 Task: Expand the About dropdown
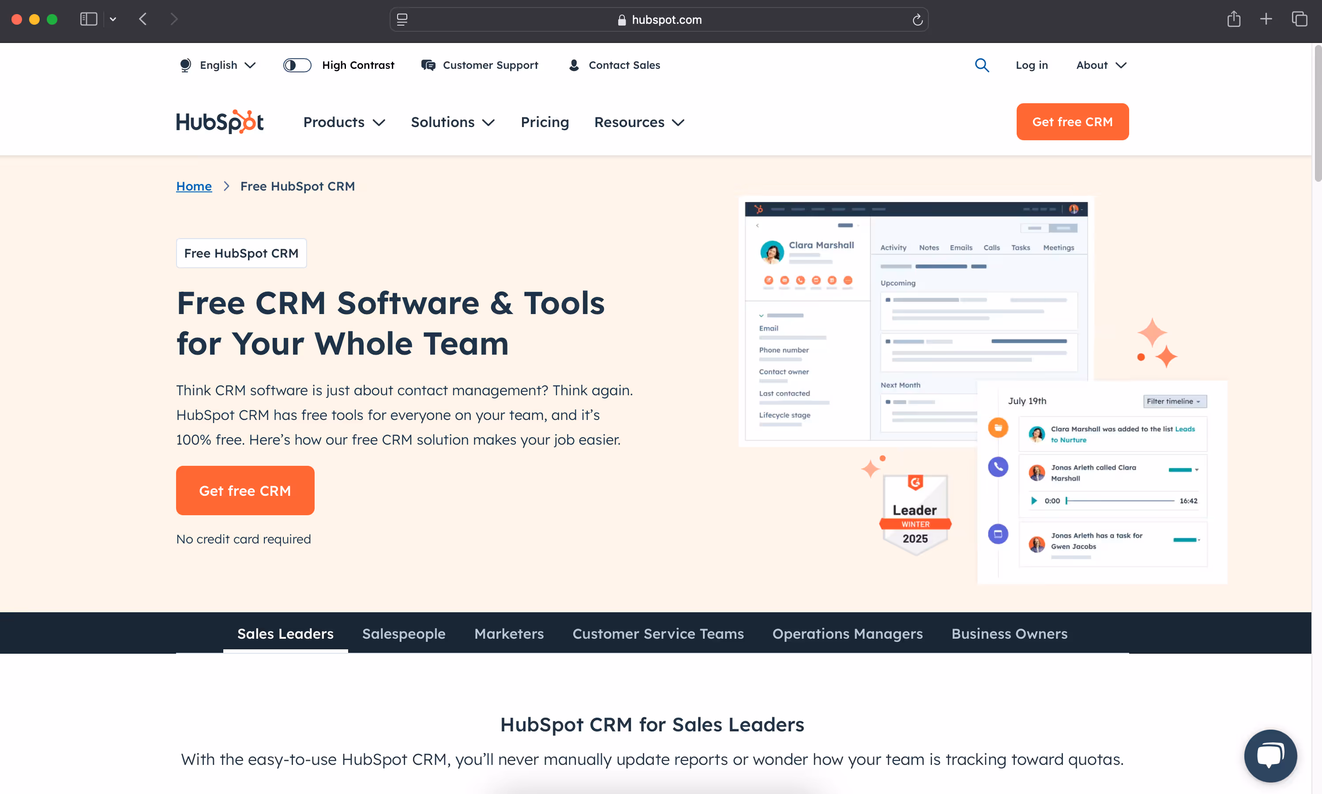coord(1101,65)
